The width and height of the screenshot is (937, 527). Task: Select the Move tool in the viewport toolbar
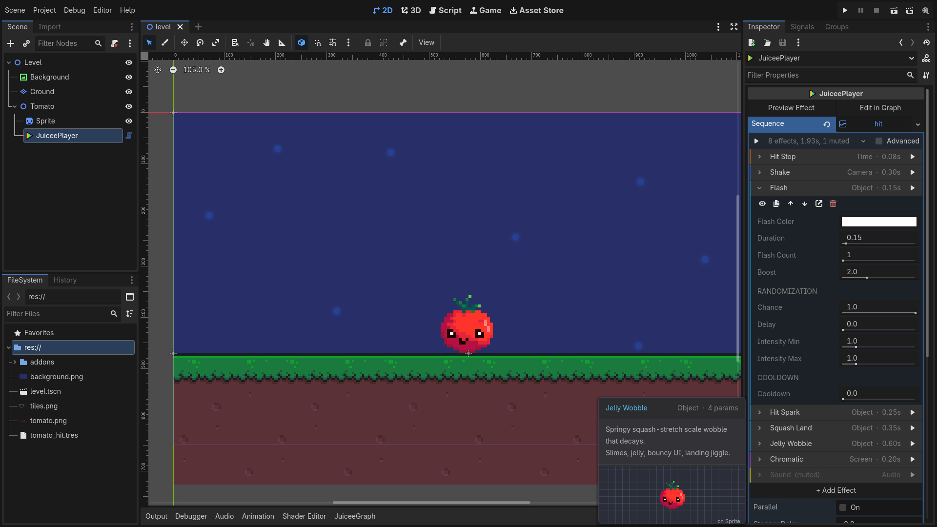pos(184,43)
